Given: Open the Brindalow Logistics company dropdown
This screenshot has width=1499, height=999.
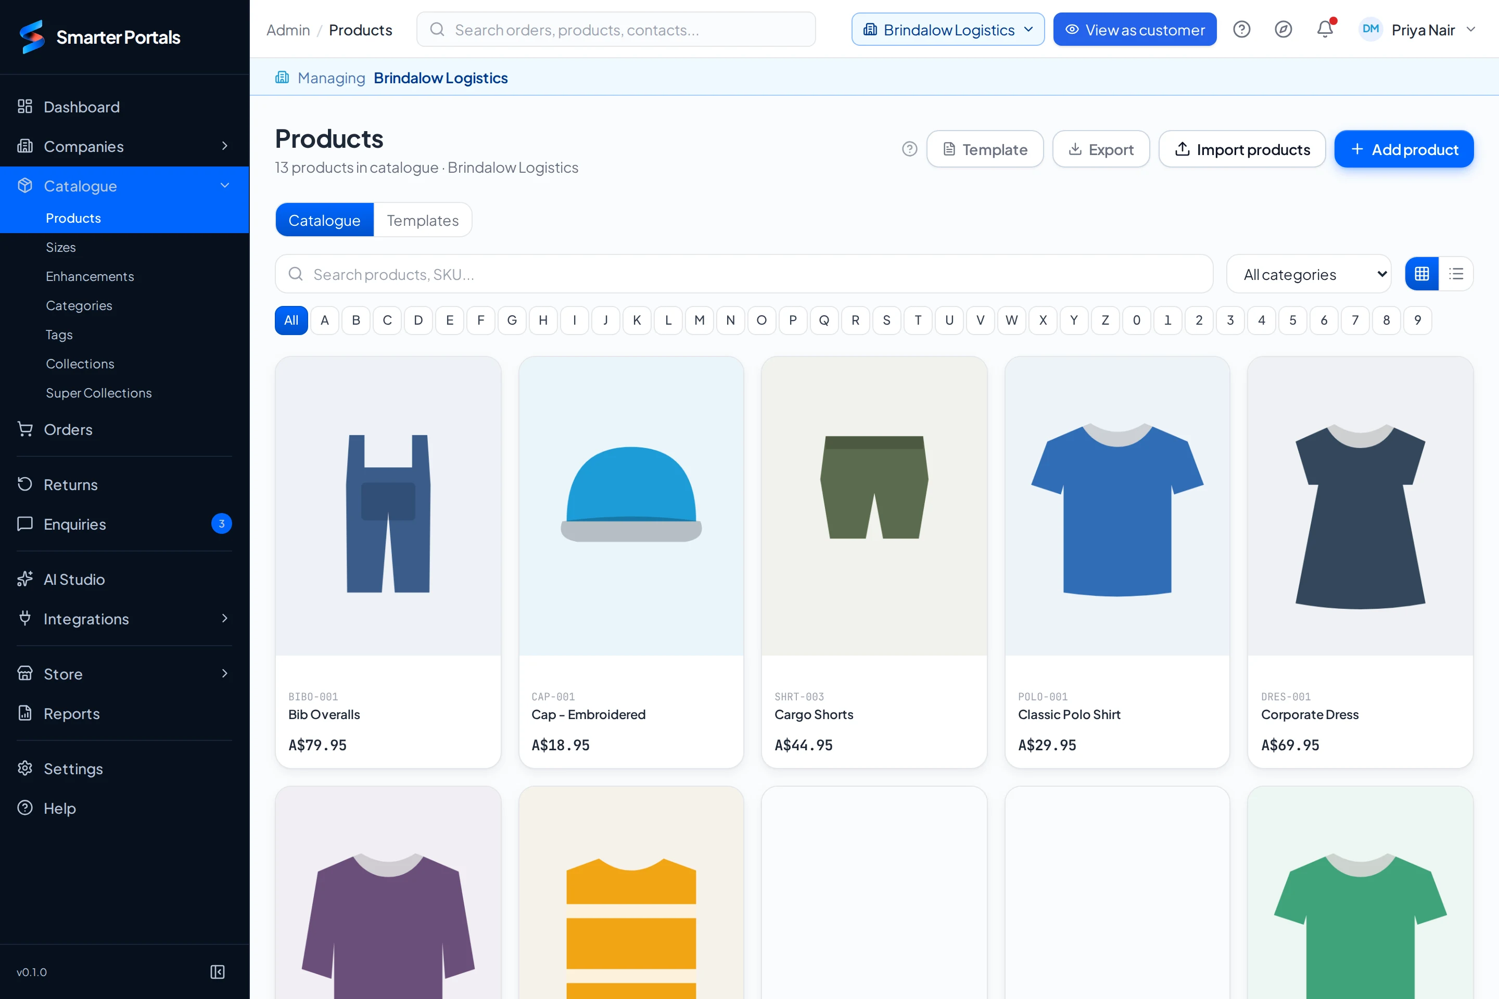Looking at the screenshot, I should [x=948, y=29].
